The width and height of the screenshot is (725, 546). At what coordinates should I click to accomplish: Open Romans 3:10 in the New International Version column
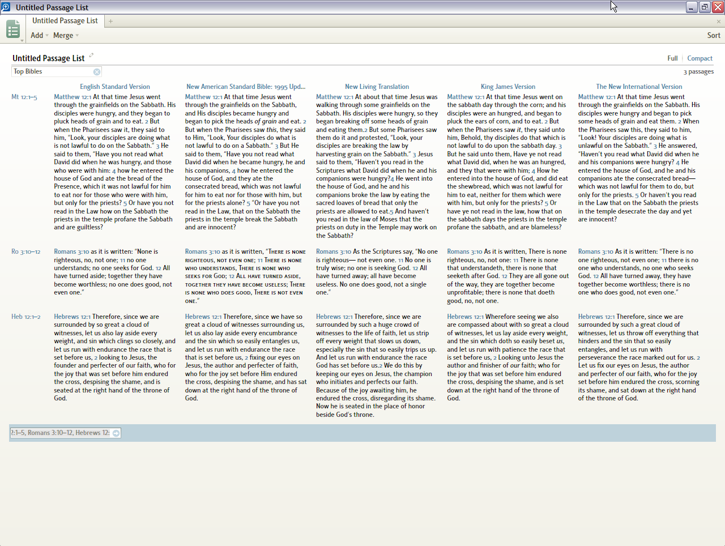click(596, 251)
